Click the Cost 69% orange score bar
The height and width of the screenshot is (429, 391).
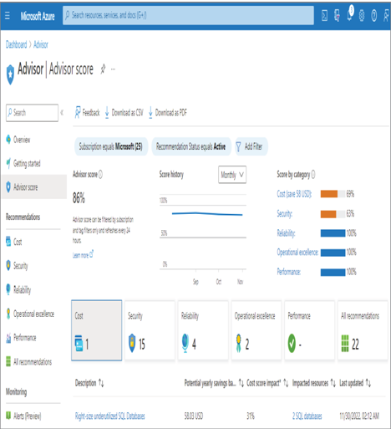[329, 194]
